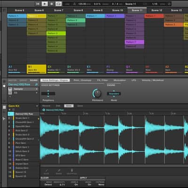The width and height of the screenshot is (188, 188).
Task: Select the Scene 7 header
Action: pyautogui.click(x=59, y=10)
